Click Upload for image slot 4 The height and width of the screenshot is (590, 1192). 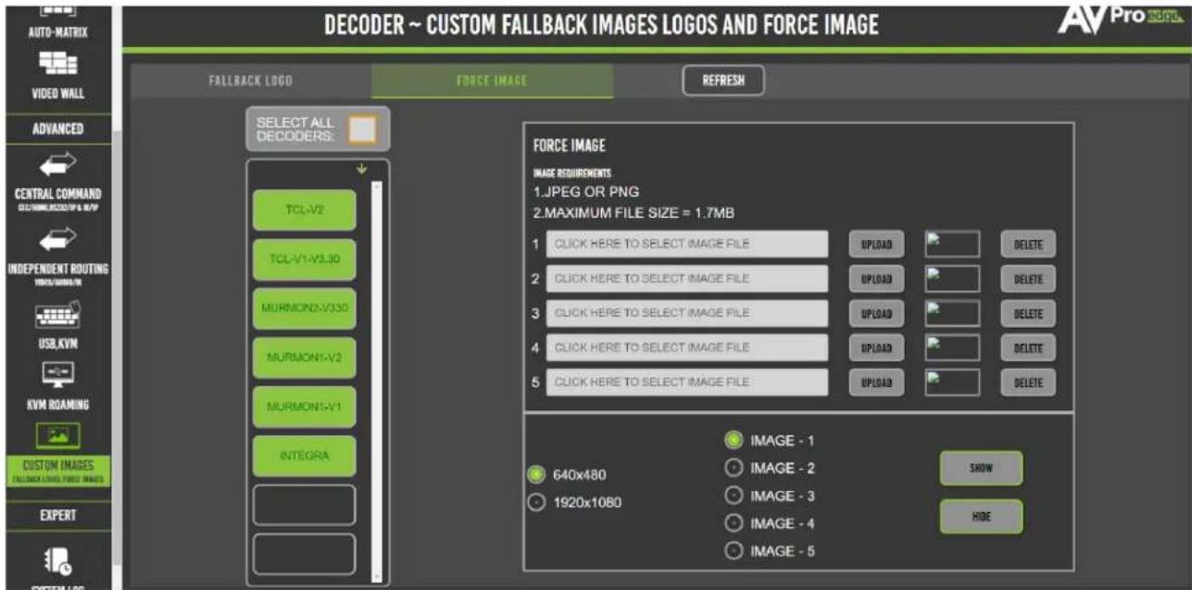point(876,348)
